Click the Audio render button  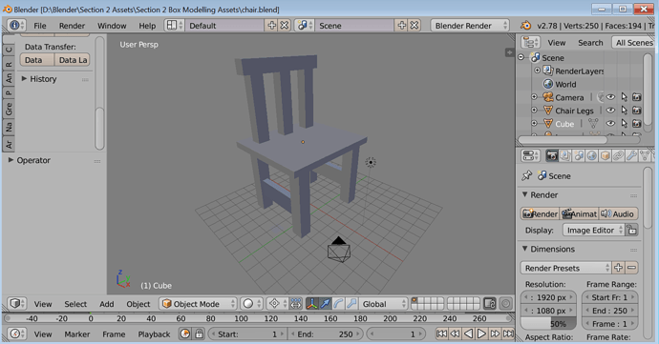click(x=618, y=213)
